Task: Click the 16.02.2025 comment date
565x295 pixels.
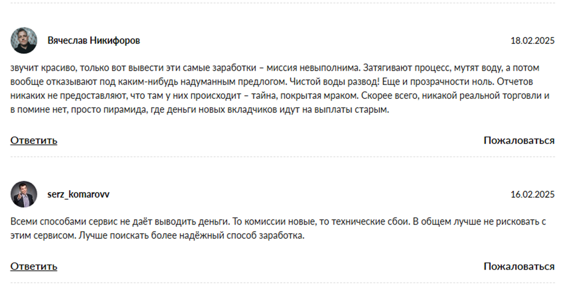Action: pos(532,194)
